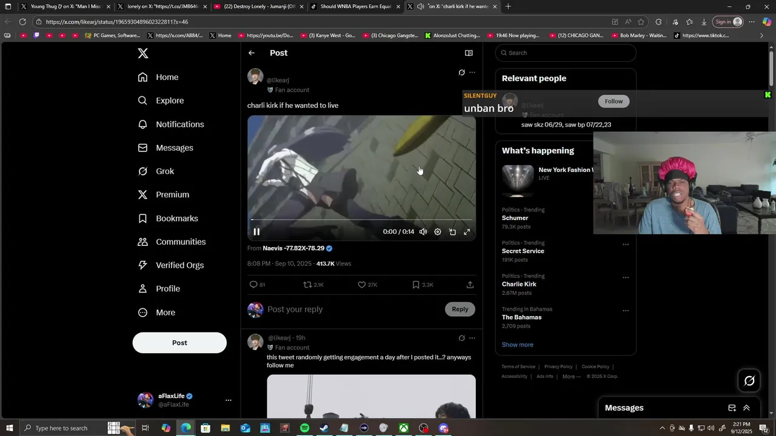
Task: Expand the Messages drawer
Action: click(746, 408)
